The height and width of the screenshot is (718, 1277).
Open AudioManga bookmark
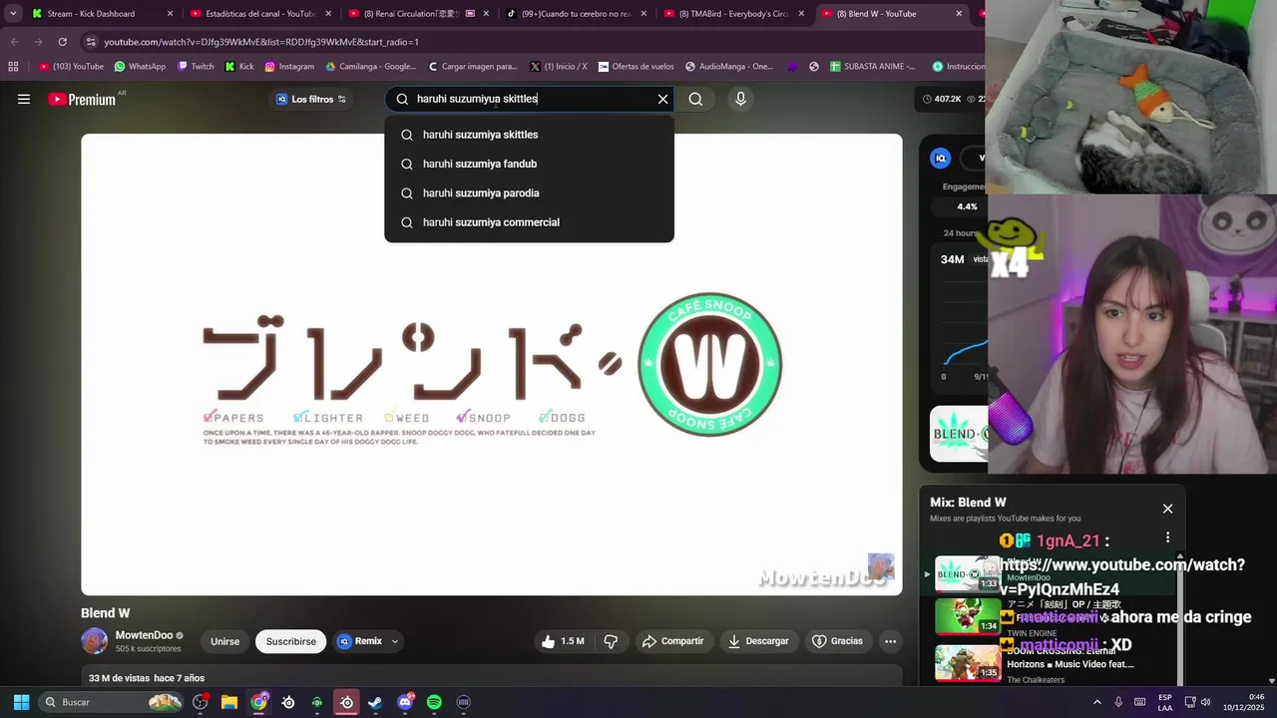click(x=729, y=67)
